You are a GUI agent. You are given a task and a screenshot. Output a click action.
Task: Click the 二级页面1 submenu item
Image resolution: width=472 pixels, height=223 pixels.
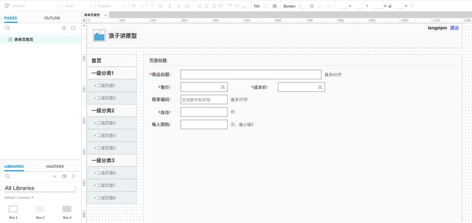point(112,86)
